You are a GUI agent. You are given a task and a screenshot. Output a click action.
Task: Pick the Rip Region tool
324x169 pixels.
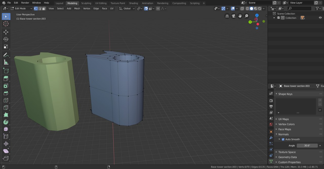[x=6, y=159]
